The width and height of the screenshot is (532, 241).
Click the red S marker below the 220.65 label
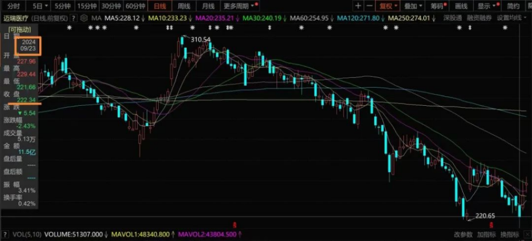[491, 225]
